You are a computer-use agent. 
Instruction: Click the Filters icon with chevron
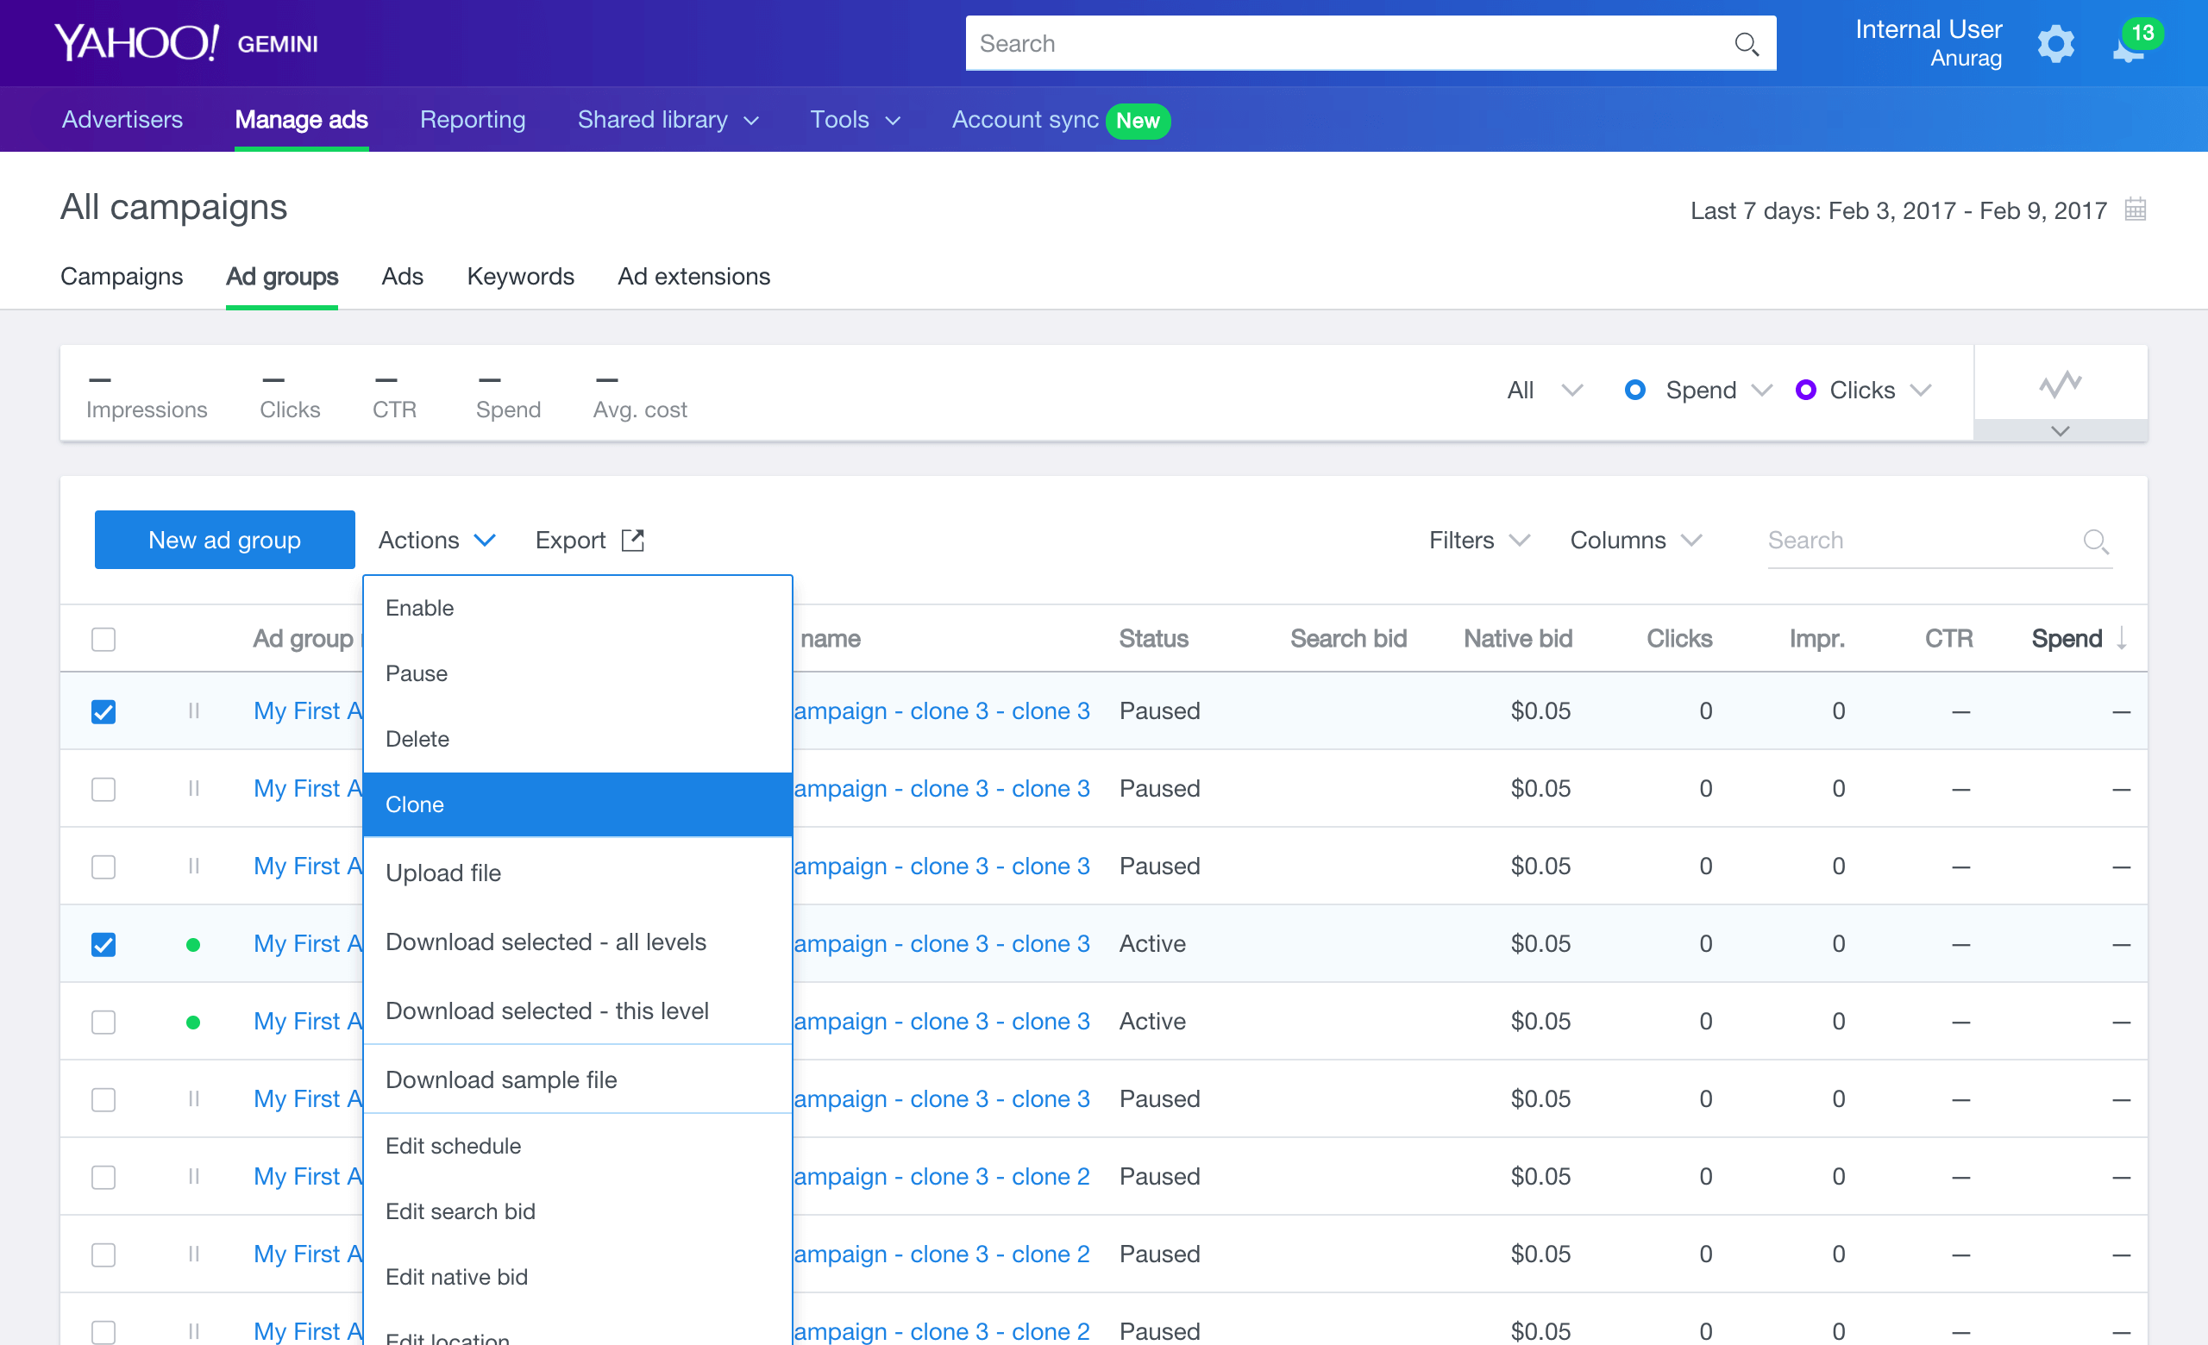pos(1477,541)
